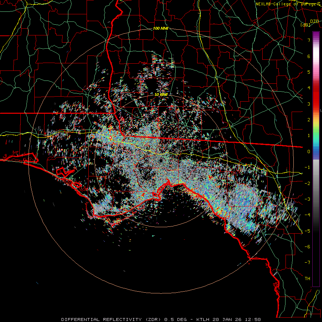Click the 100 NMI range ring label
Viewport: 322px width, 322px height.
point(161,28)
